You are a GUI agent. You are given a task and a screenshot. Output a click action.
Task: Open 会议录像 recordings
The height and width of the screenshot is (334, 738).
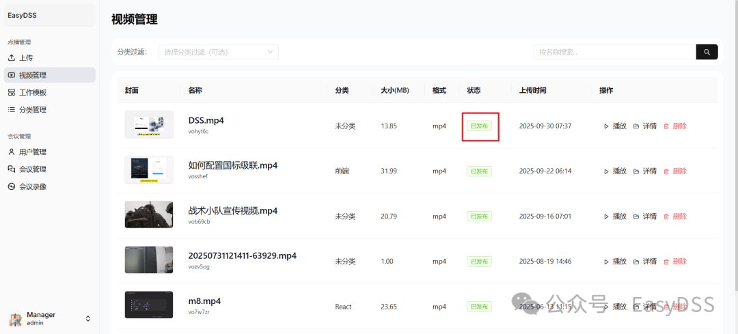coord(32,186)
